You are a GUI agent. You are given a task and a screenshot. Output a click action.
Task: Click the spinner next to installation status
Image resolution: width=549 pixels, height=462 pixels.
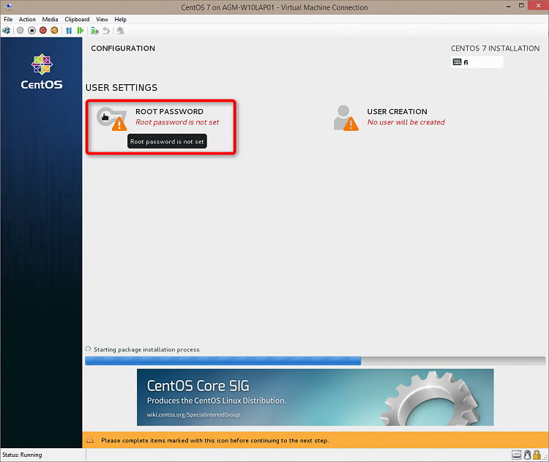click(89, 349)
